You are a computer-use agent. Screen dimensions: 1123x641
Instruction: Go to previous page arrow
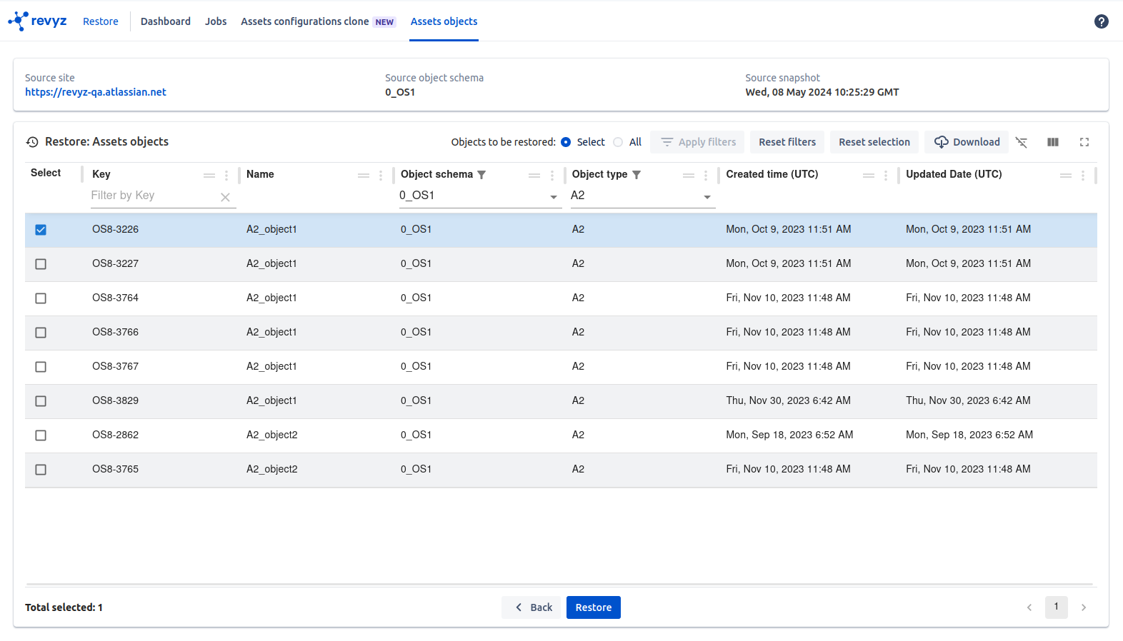point(1029,607)
